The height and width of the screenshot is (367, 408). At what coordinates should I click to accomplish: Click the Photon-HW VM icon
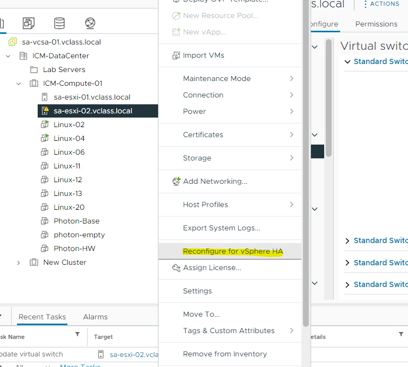point(45,248)
